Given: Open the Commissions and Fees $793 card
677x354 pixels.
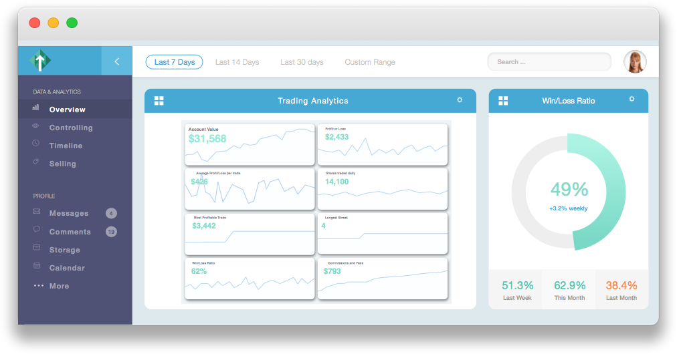Looking at the screenshot, I should 383,279.
